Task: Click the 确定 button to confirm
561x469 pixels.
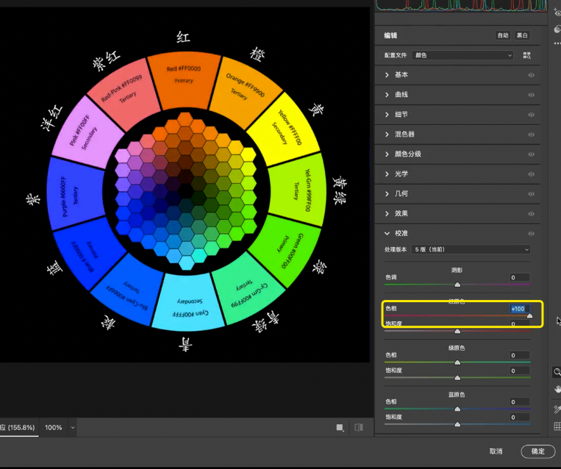Action: click(x=537, y=451)
